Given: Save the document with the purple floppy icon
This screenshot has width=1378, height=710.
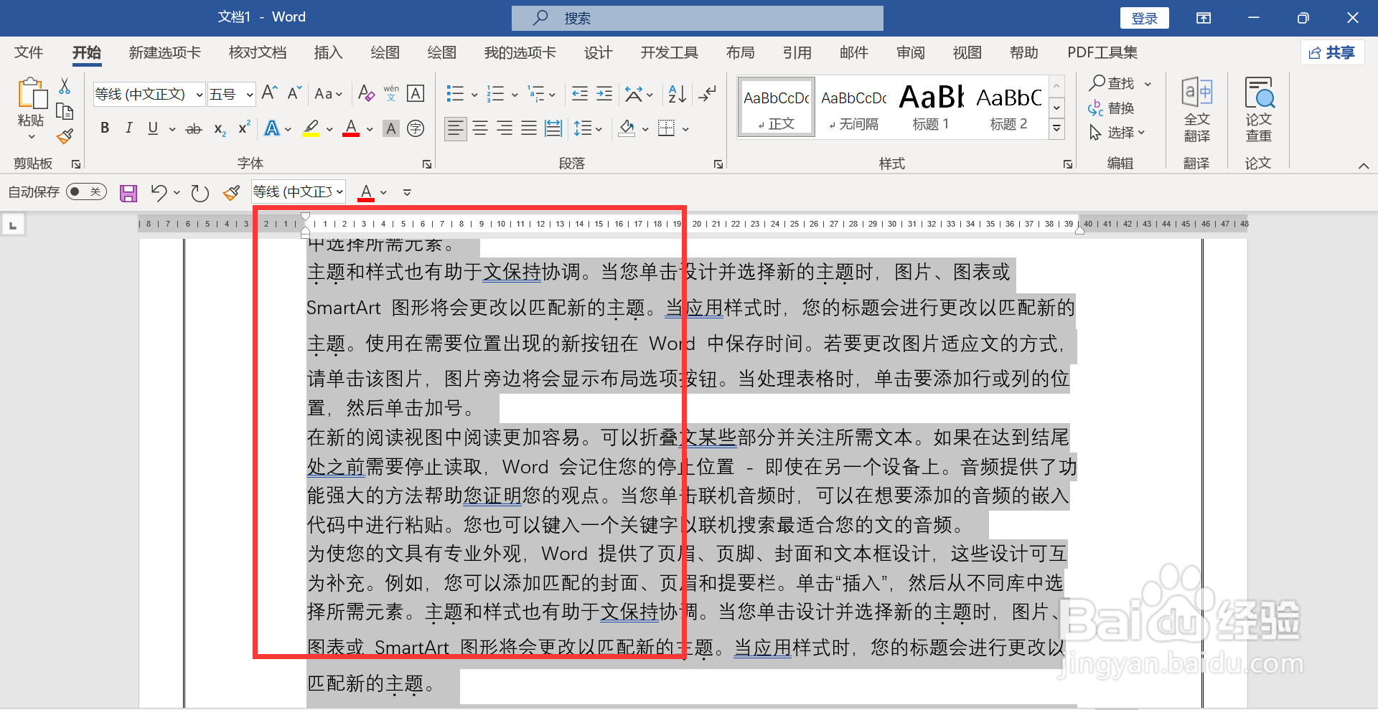Looking at the screenshot, I should click(x=128, y=192).
